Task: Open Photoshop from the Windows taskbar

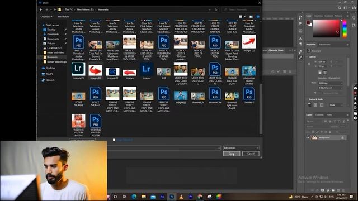Action: [172, 197]
